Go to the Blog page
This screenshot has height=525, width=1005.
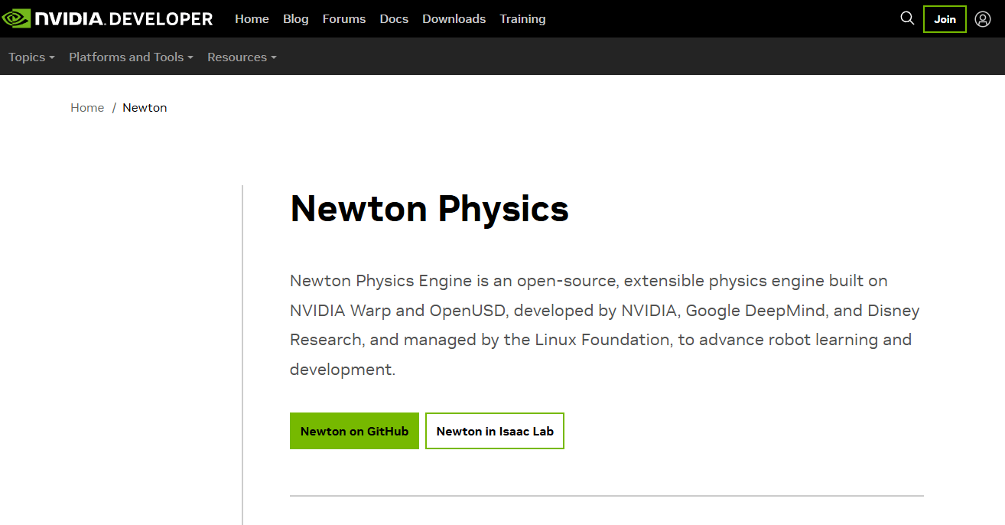296,19
